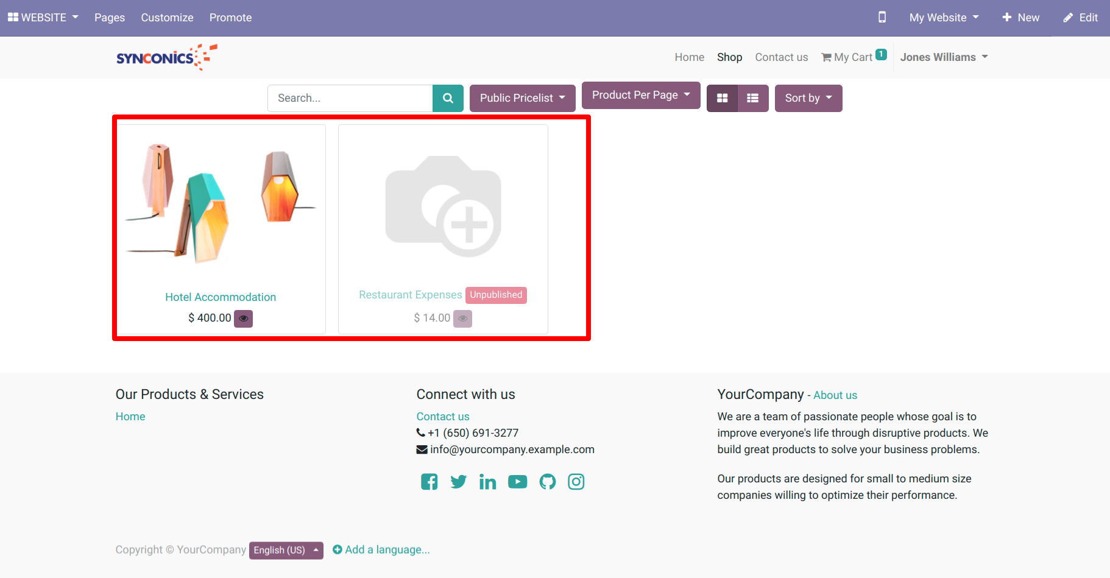Toggle visibility eye on Restaurant Expenses
Viewport: 1110px width, 578px height.
[x=463, y=319]
